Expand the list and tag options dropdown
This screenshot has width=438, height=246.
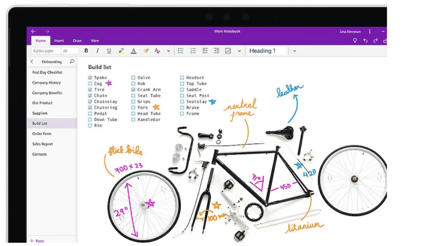(x=239, y=51)
